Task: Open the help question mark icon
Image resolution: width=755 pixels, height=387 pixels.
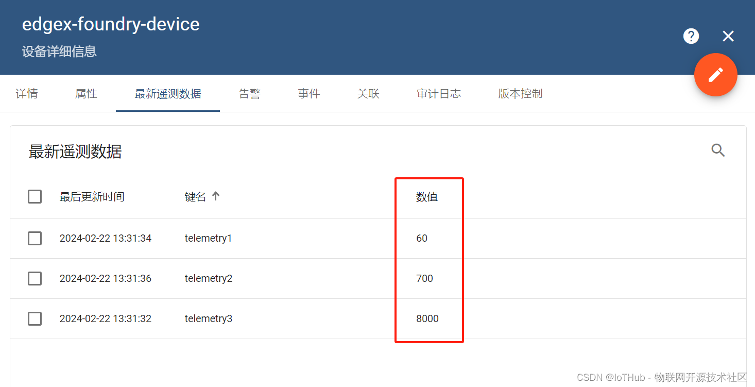Action: pyautogui.click(x=691, y=36)
